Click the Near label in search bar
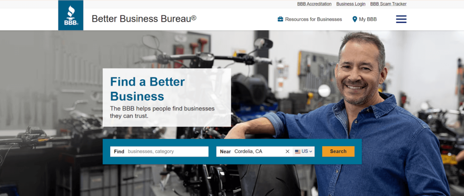This screenshot has width=464, height=196. click(x=225, y=151)
